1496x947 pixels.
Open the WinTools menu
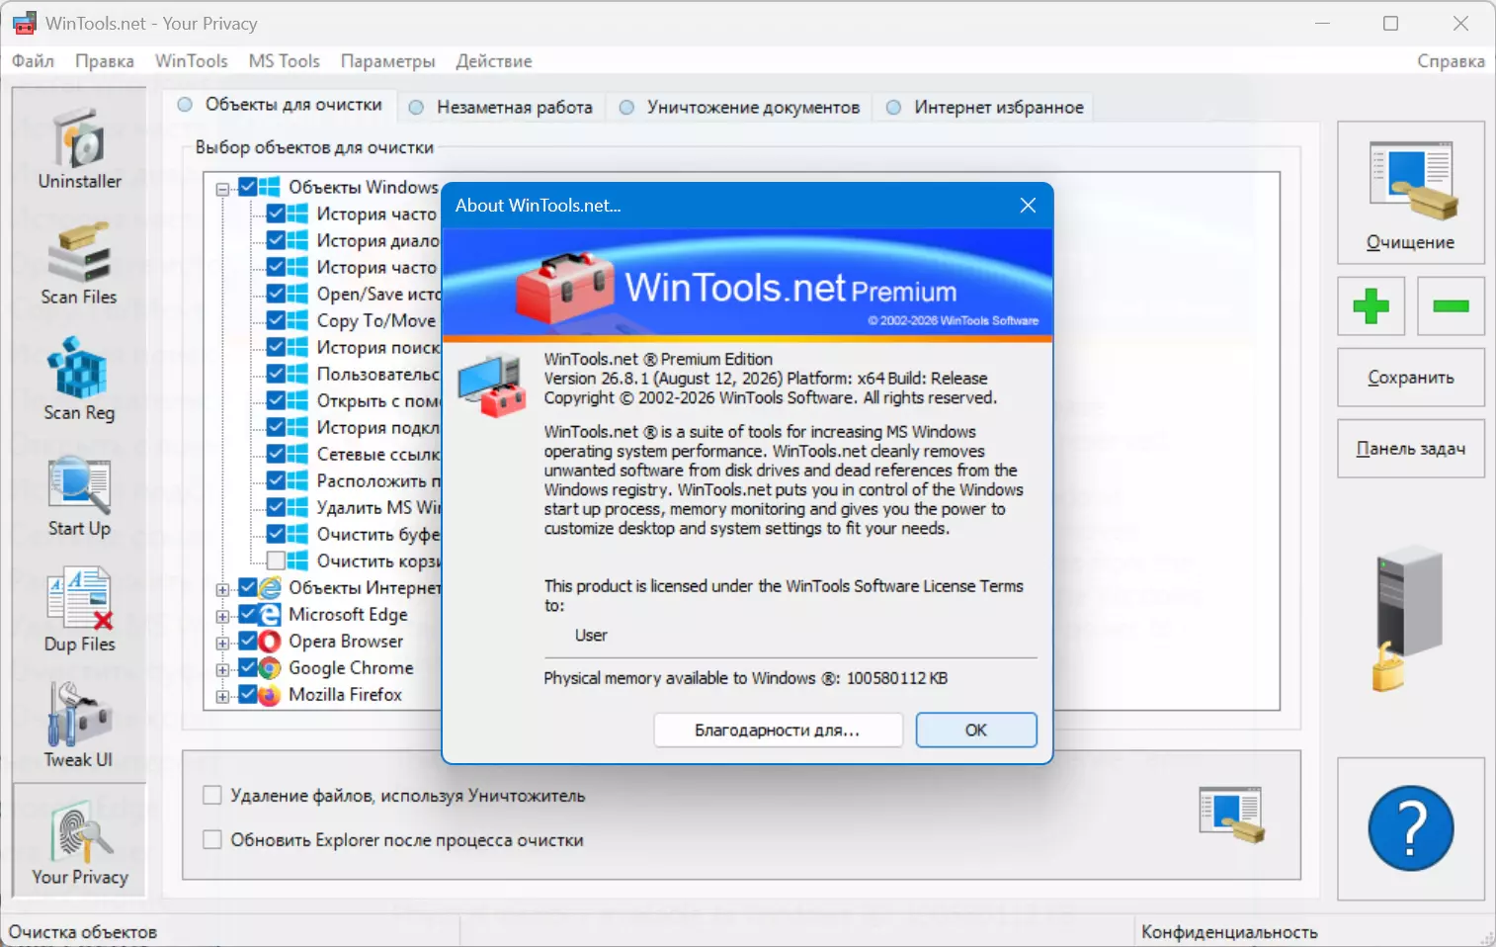click(x=192, y=61)
